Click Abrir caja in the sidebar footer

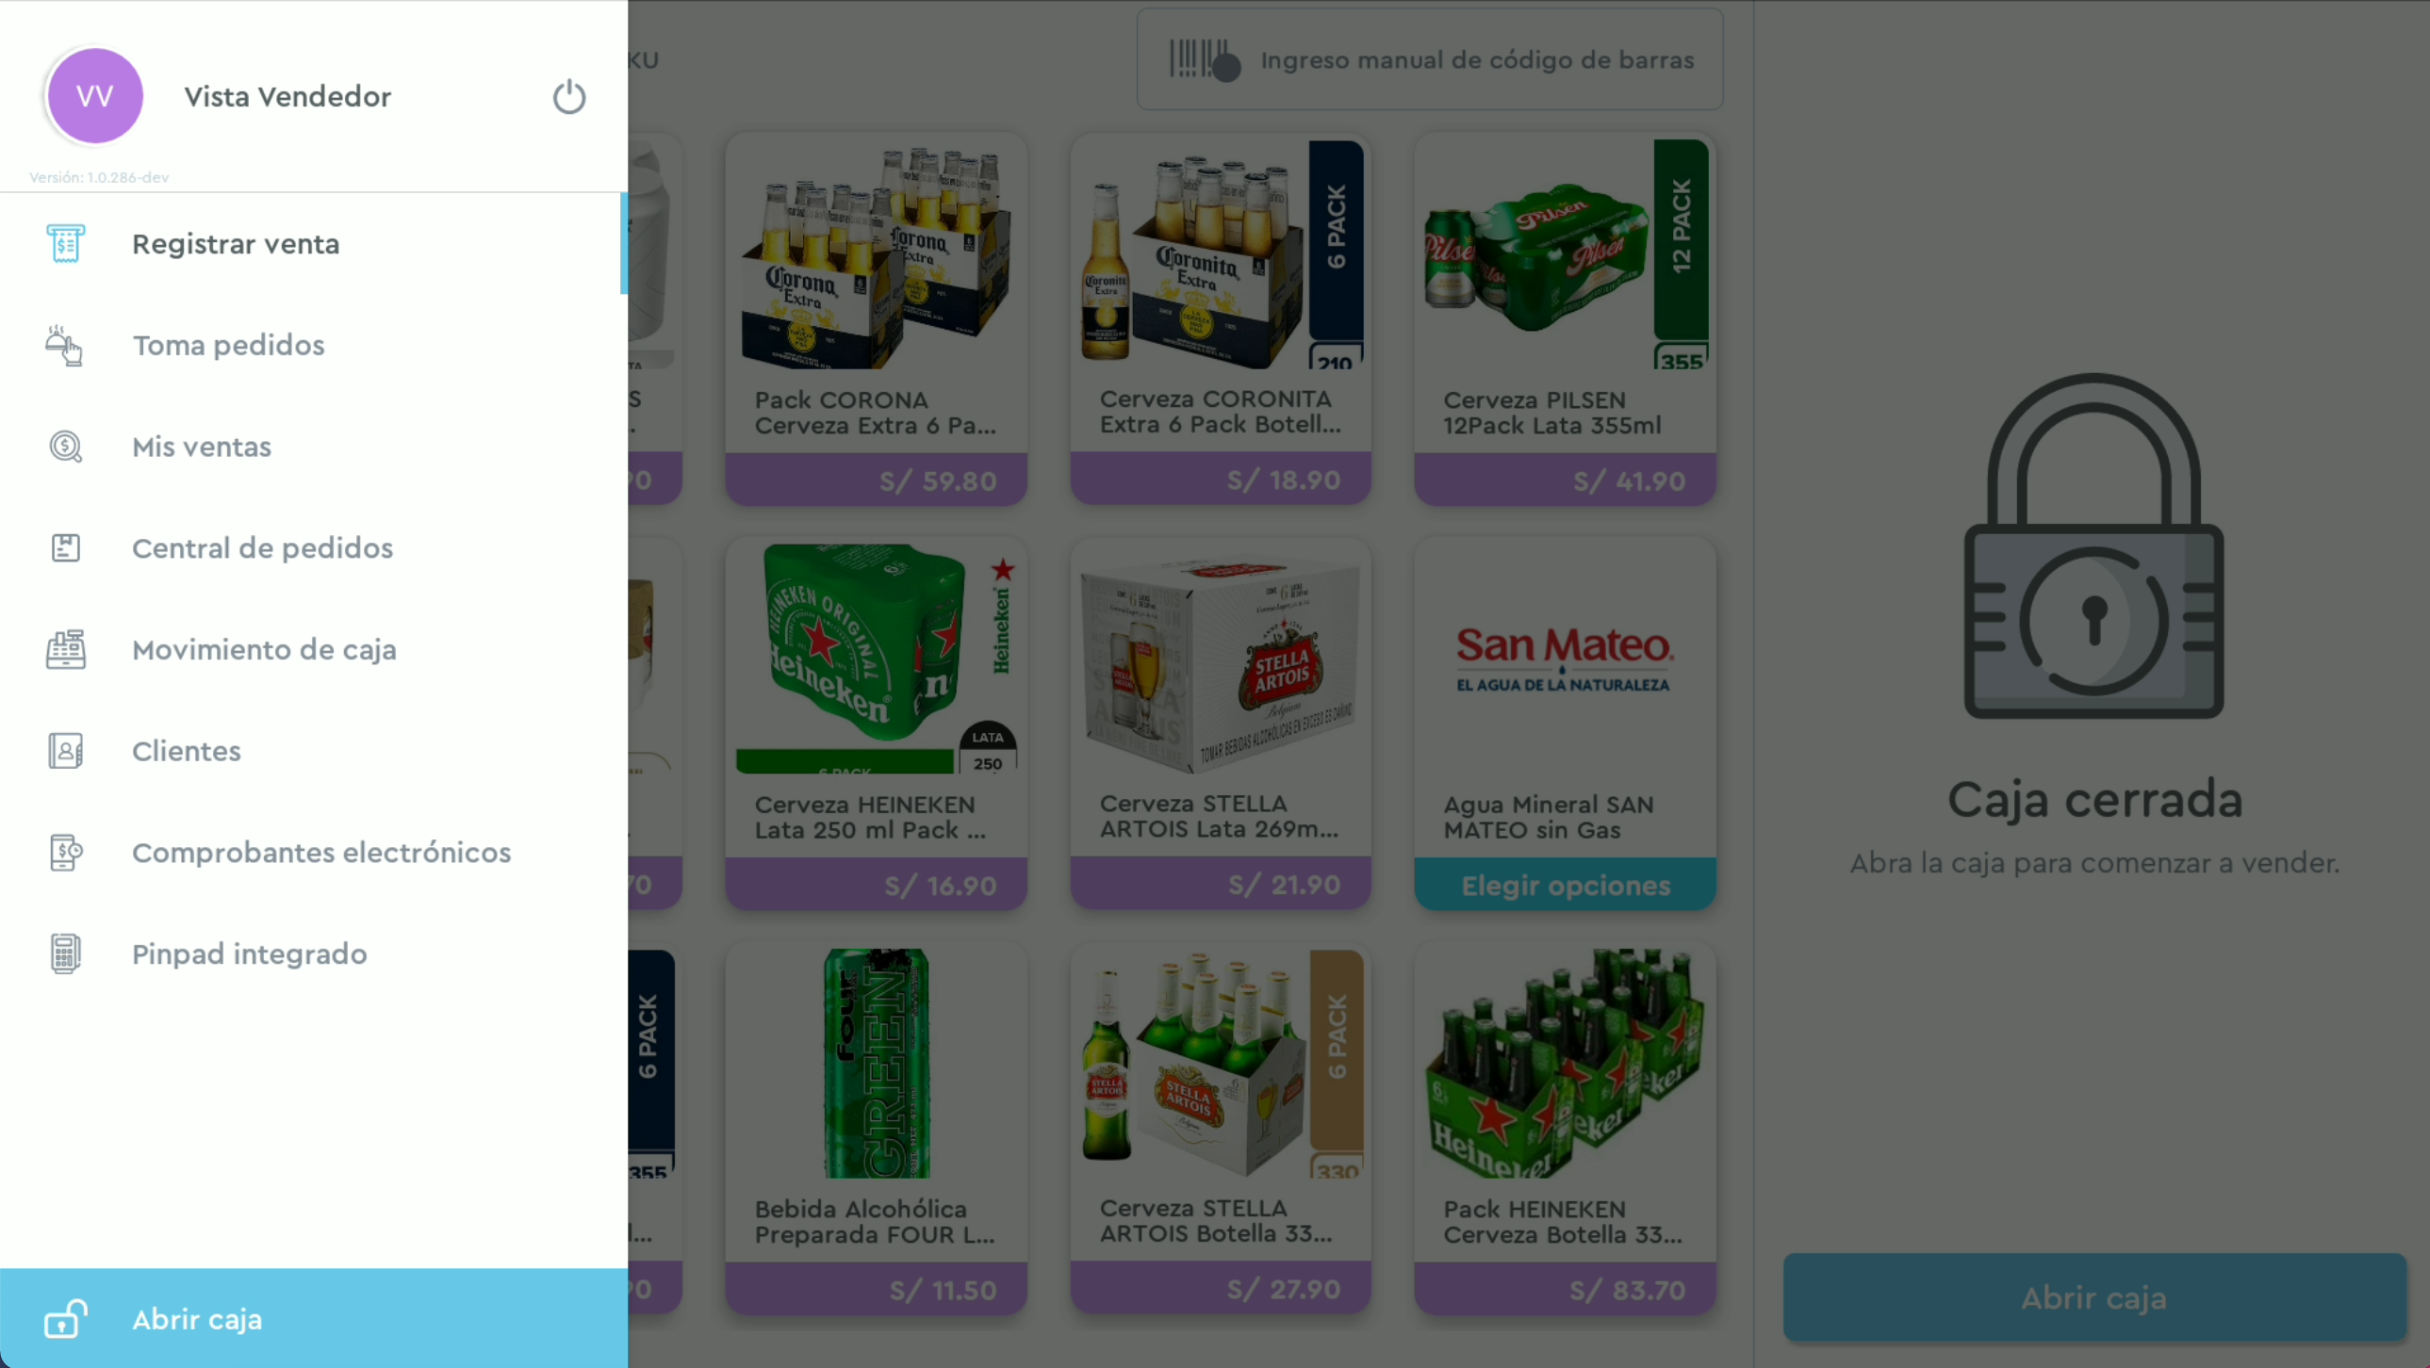tap(313, 1319)
